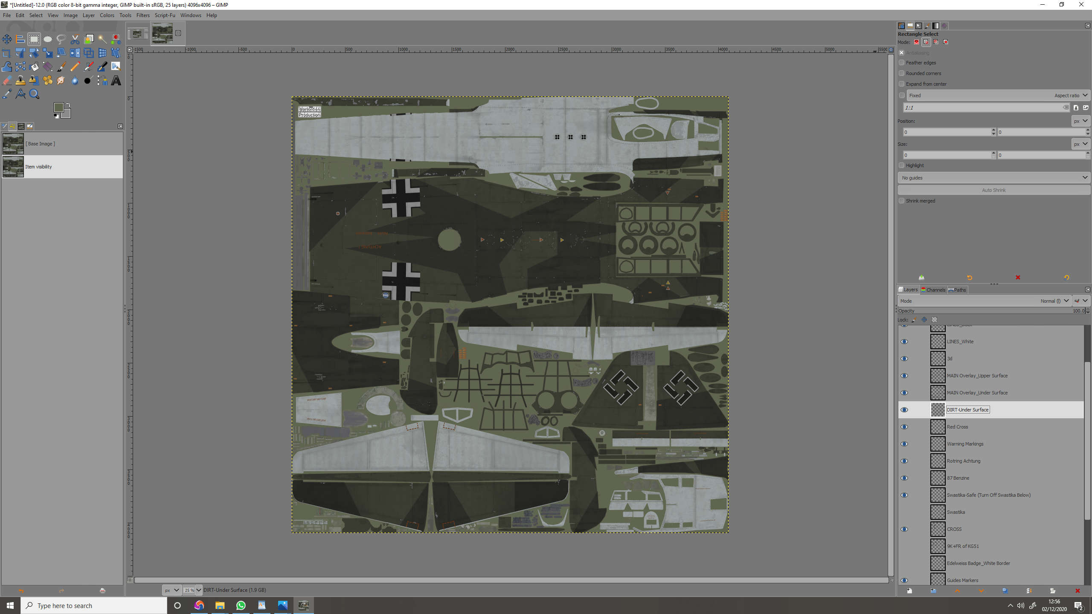Select the Zoom (magnifier) tool
The width and height of the screenshot is (1092, 614).
point(34,94)
